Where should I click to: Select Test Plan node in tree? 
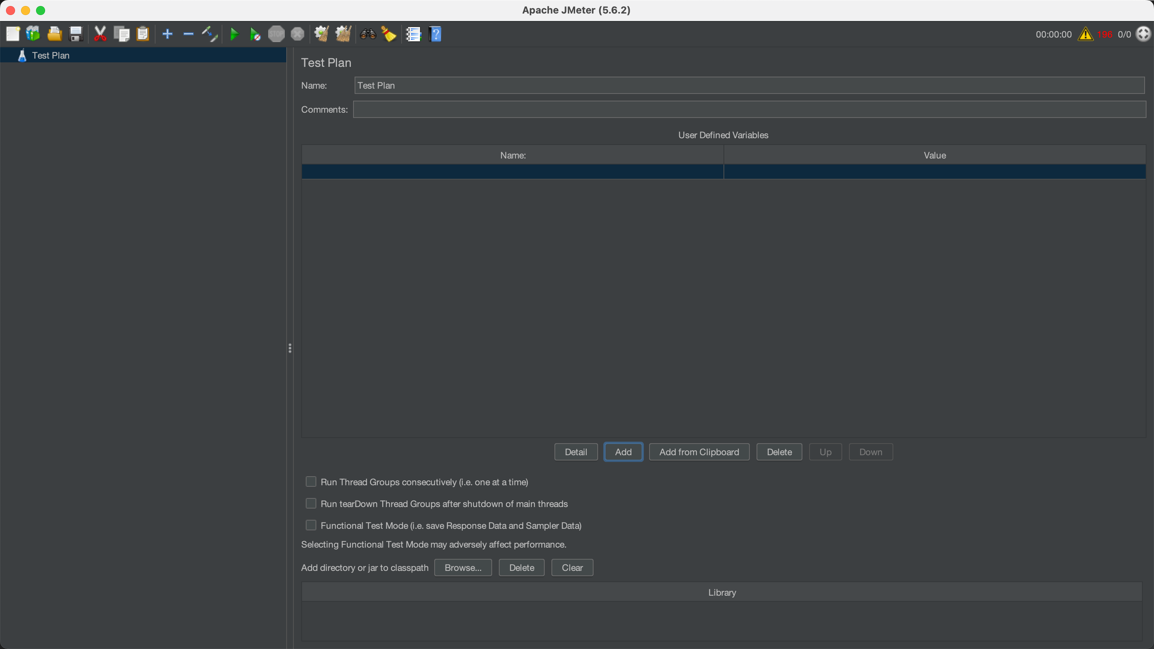[x=51, y=55]
